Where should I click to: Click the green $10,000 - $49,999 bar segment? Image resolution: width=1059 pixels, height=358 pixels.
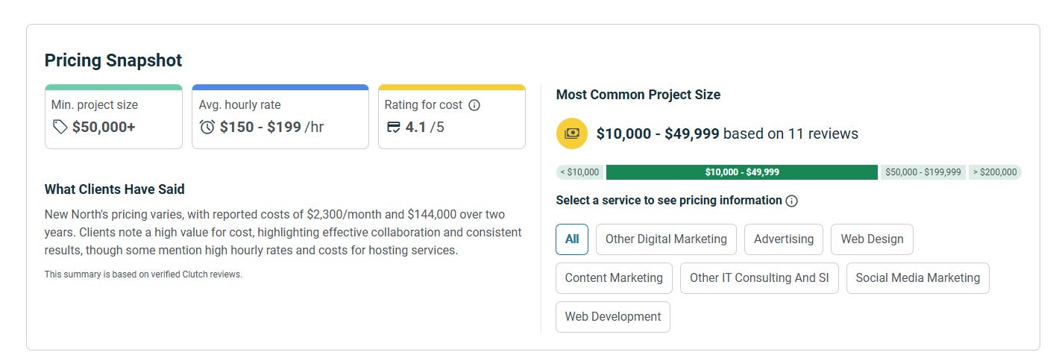741,172
